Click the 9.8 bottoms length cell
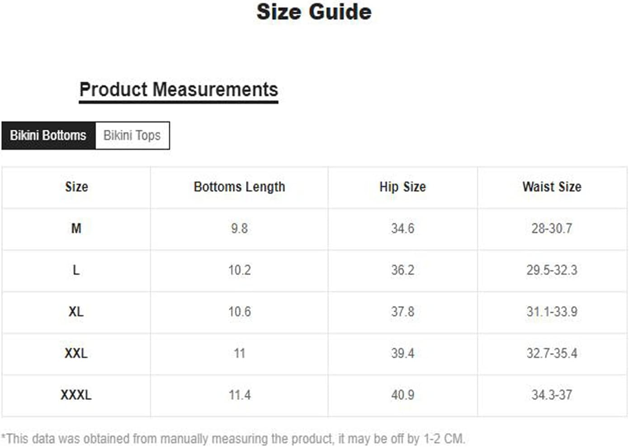Screen dimensions: 629x447 tap(239, 229)
